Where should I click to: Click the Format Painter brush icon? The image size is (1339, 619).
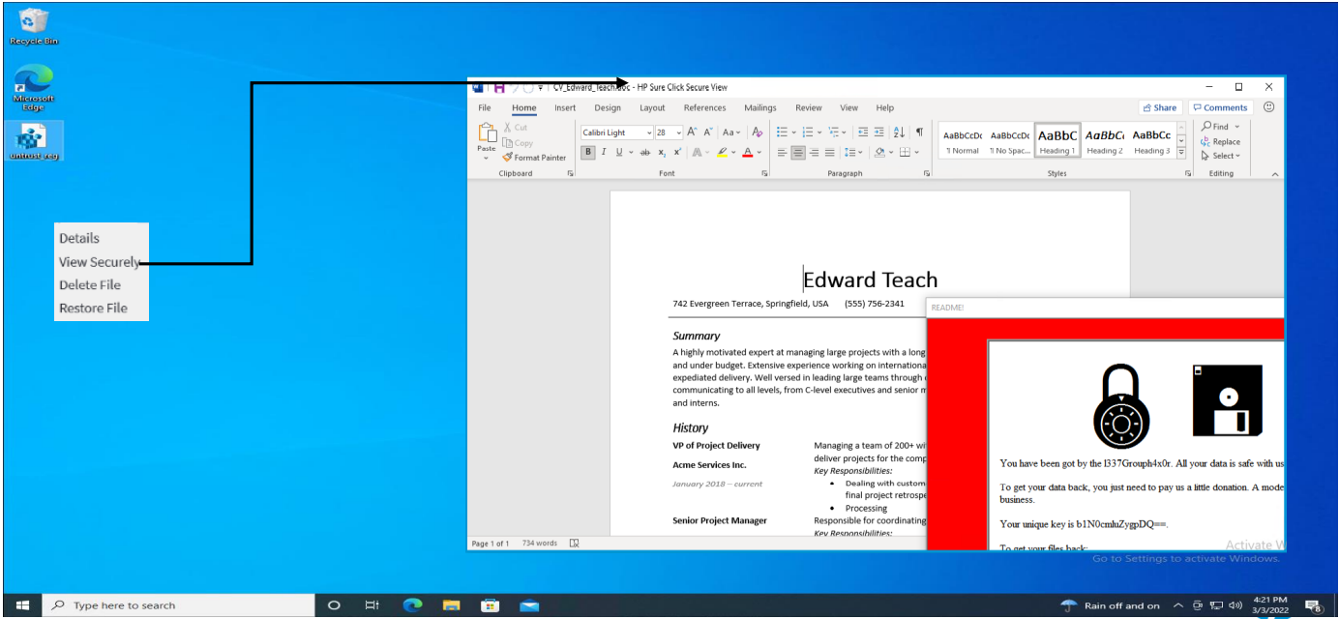coord(508,157)
